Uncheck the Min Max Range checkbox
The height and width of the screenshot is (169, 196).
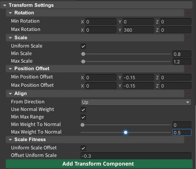tap(83, 117)
